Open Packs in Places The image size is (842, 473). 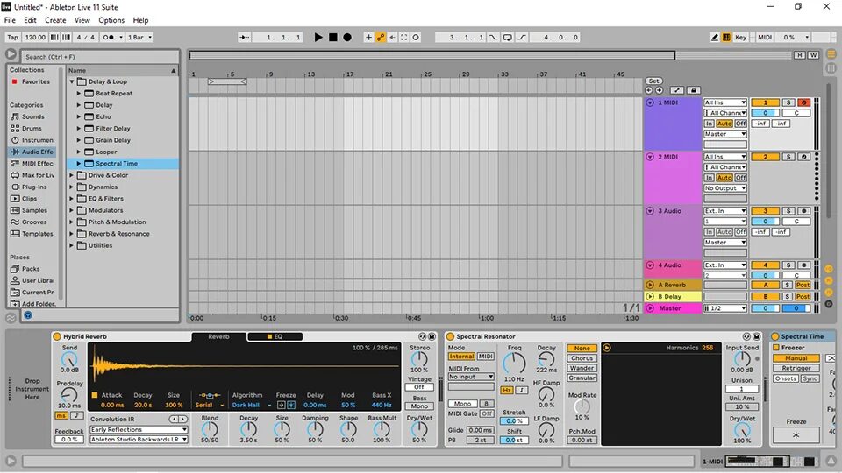point(30,269)
